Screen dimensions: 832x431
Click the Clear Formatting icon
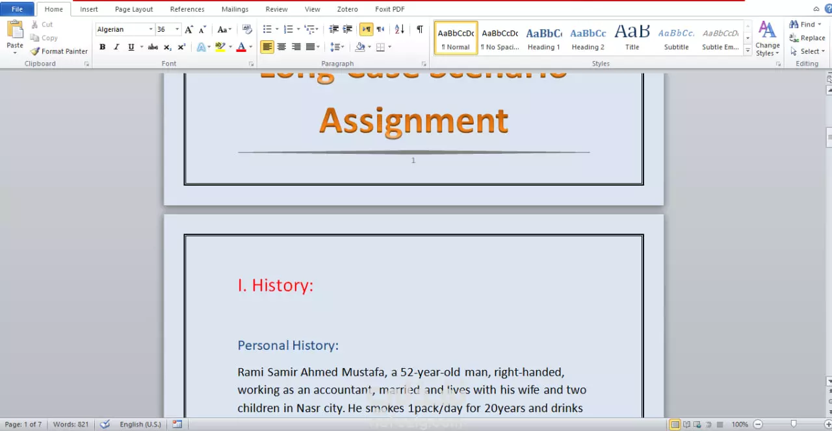247,29
